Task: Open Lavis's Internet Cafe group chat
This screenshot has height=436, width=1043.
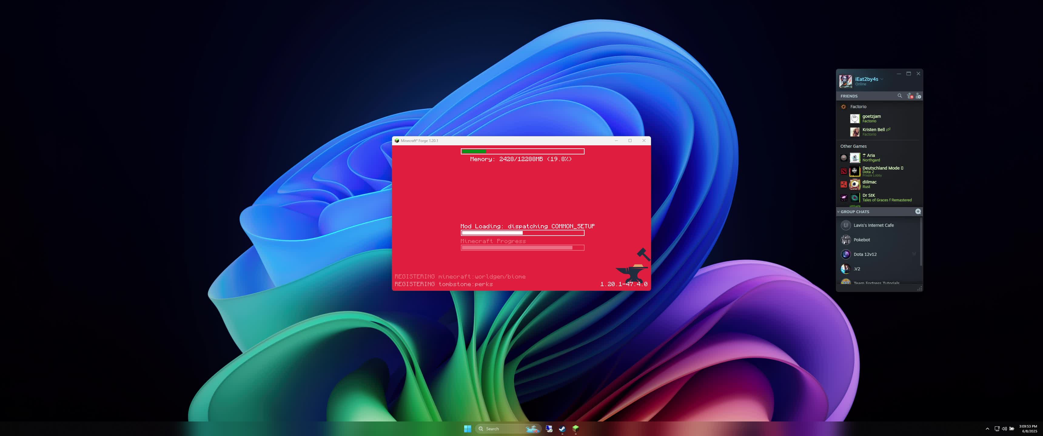Action: (873, 225)
